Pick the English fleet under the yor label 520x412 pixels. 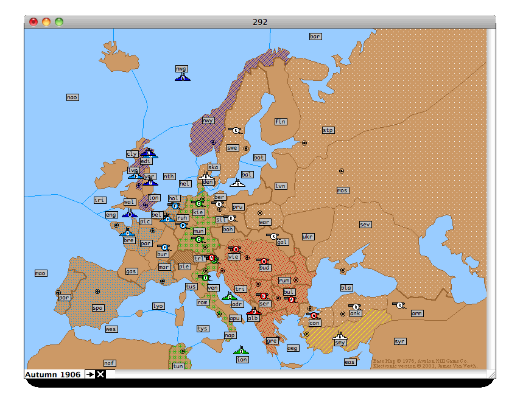pyautogui.click(x=150, y=183)
